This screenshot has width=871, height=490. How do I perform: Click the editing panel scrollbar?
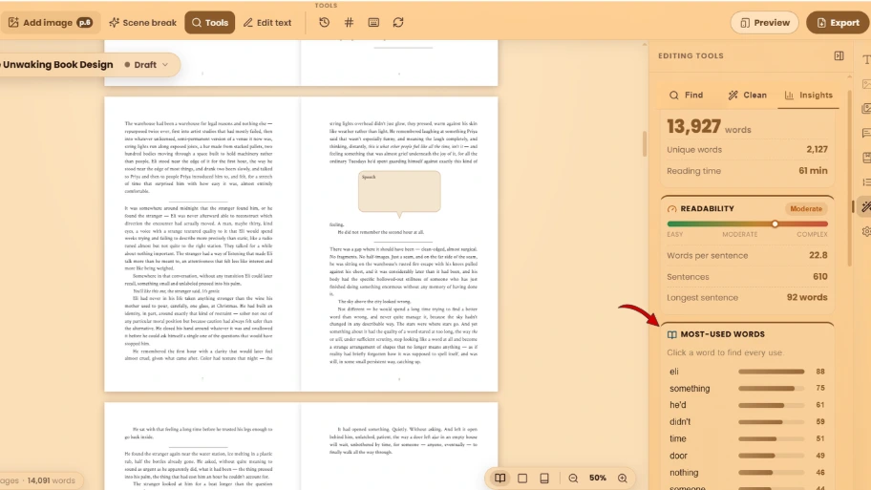[x=849, y=178]
